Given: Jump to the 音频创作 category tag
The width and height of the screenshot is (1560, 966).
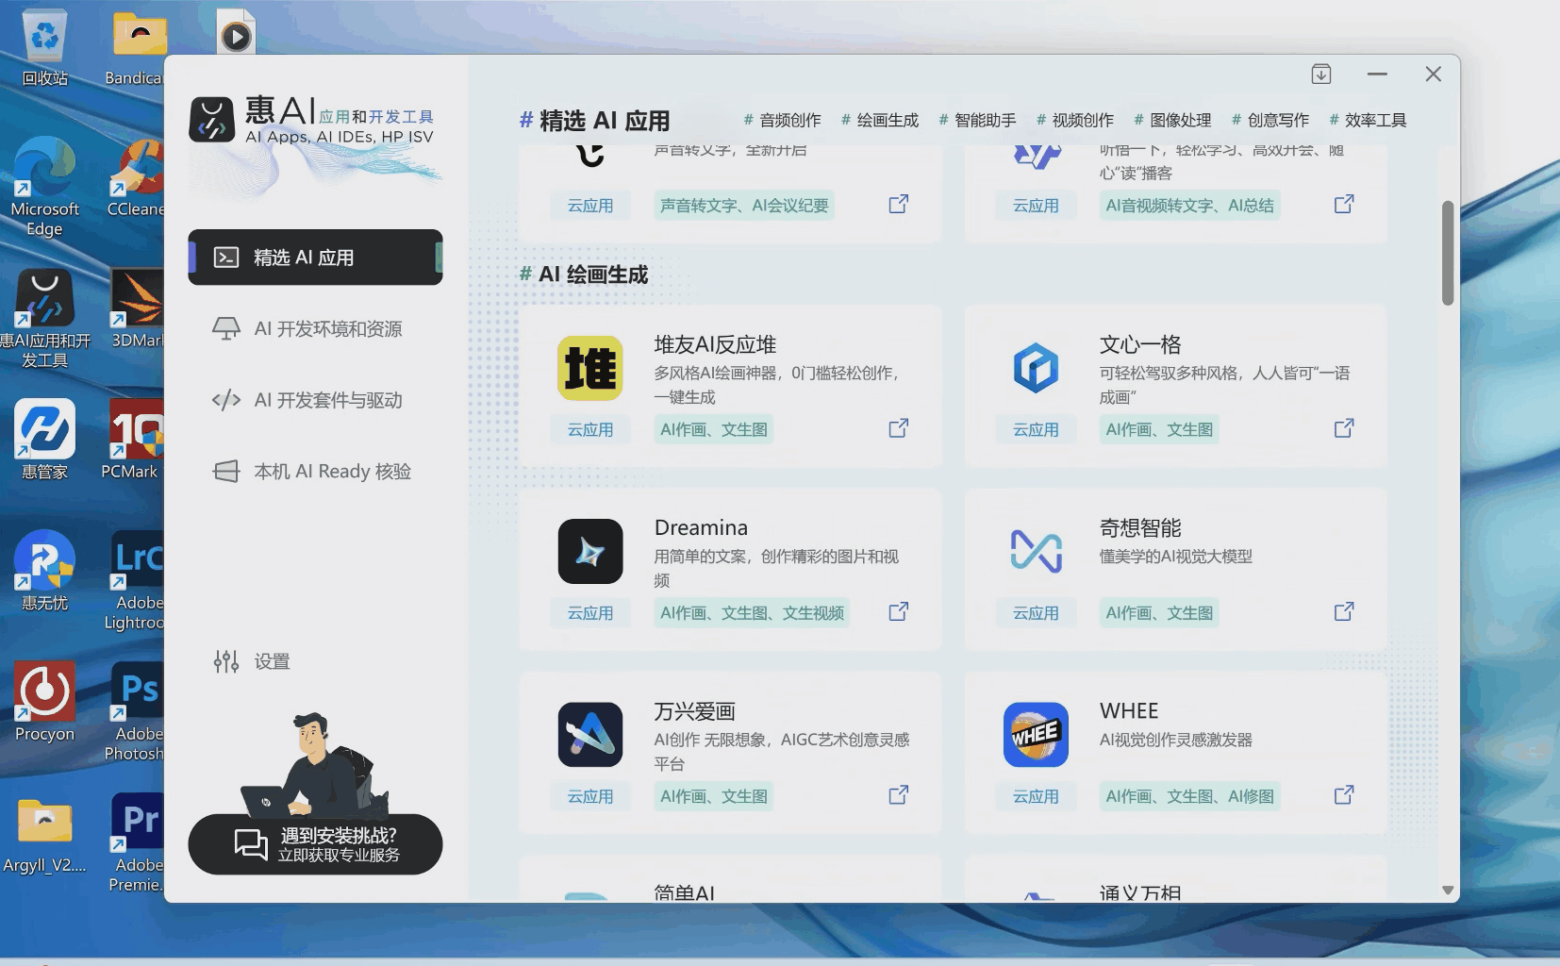Looking at the screenshot, I should point(782,120).
